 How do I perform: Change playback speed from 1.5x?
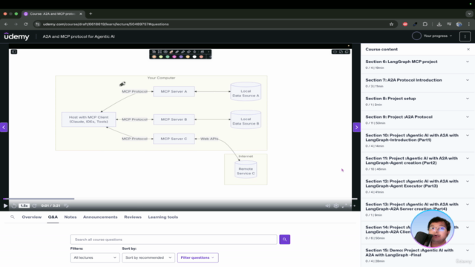pyautogui.click(x=24, y=205)
